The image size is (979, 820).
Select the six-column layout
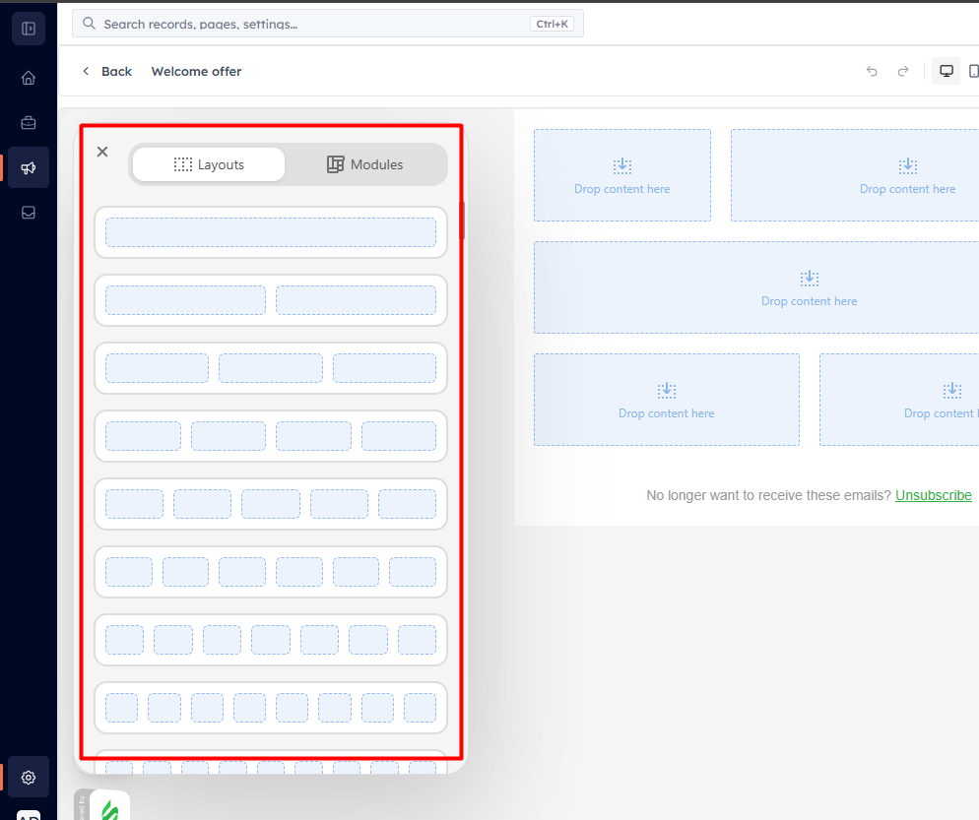click(271, 572)
